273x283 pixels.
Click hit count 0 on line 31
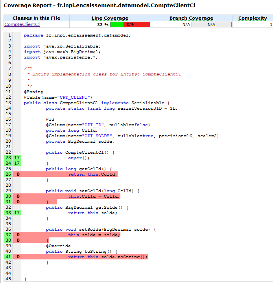tap(17, 202)
